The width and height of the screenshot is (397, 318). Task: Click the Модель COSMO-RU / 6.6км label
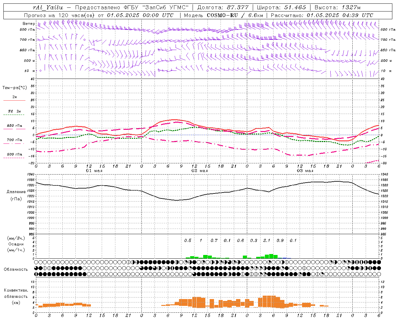tap(223, 15)
